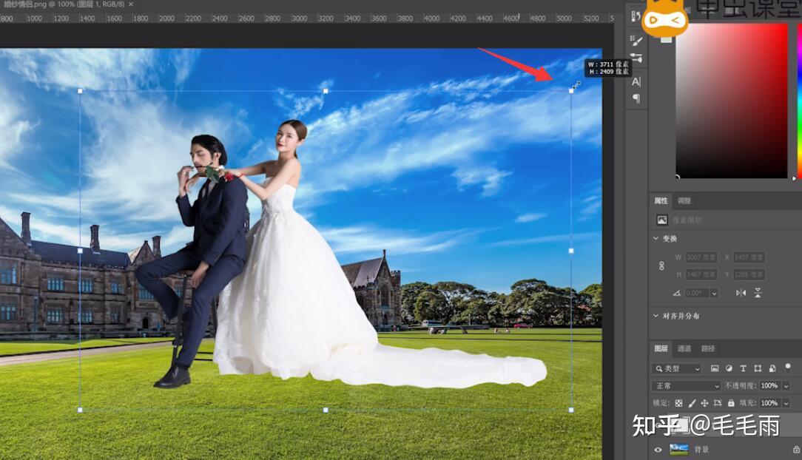
Task: Click the X position field
Action: [748, 257]
